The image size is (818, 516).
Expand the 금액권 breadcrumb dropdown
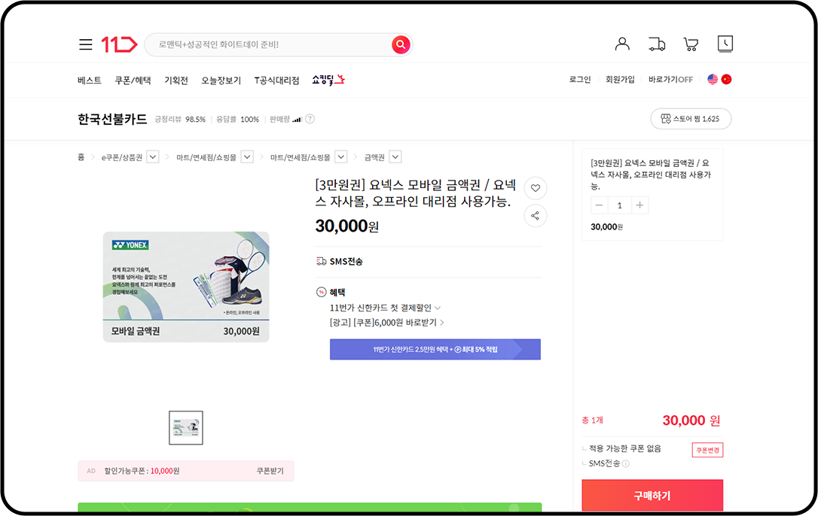click(395, 157)
